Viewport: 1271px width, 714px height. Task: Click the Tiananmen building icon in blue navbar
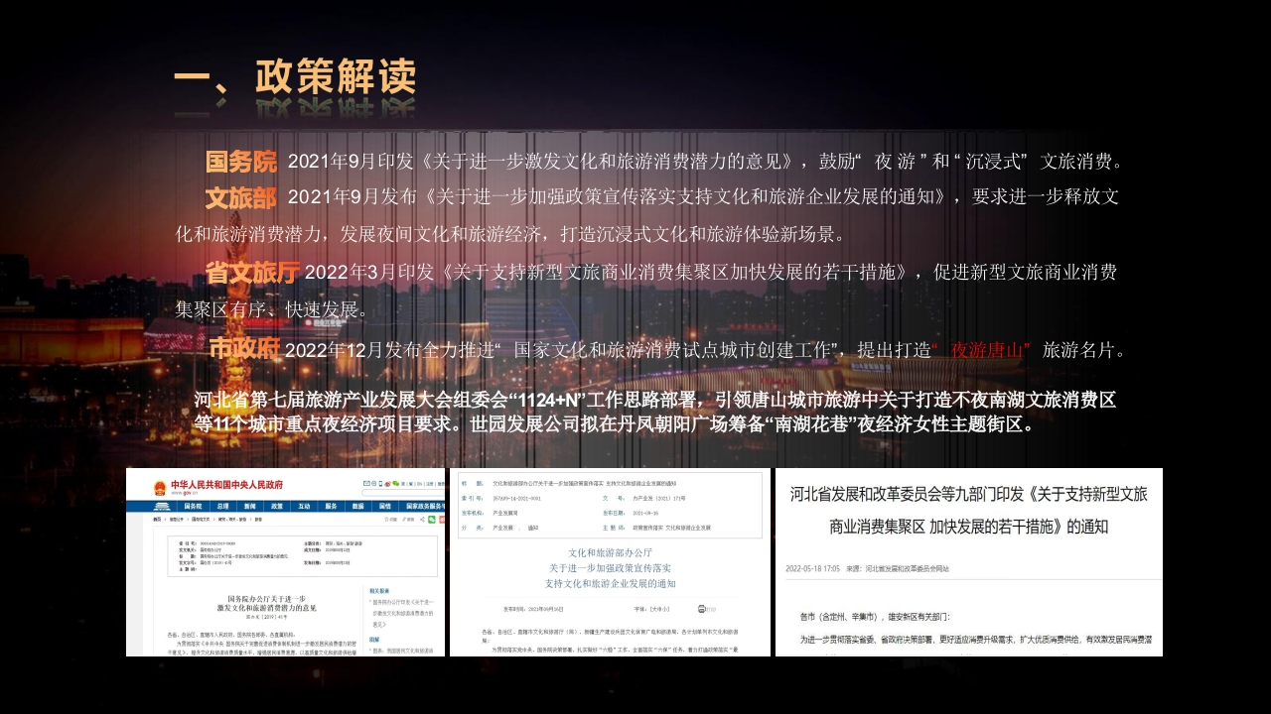pos(160,506)
